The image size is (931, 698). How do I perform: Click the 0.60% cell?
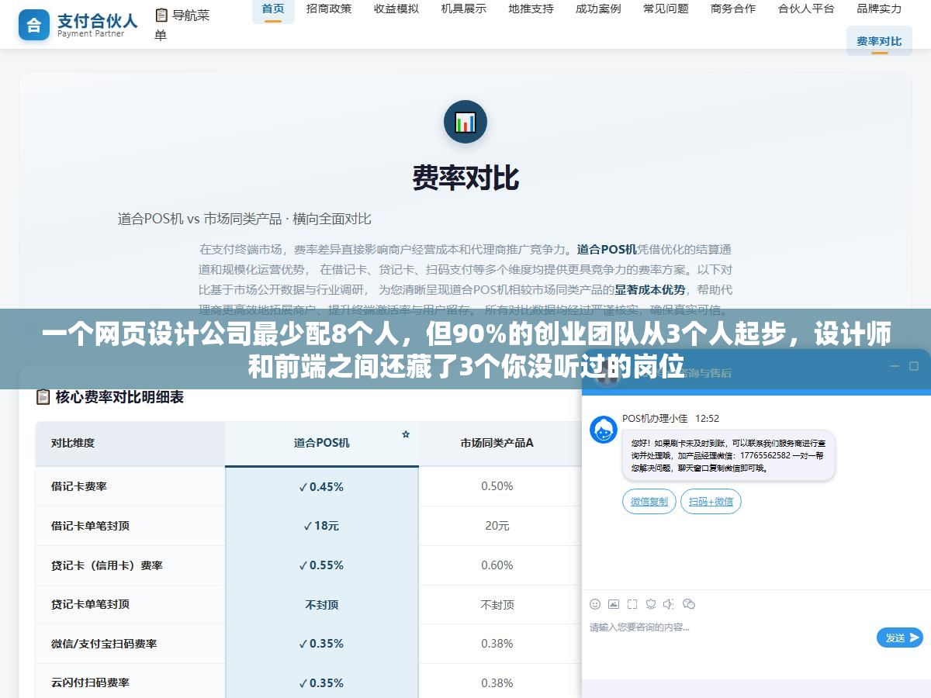pyautogui.click(x=497, y=565)
